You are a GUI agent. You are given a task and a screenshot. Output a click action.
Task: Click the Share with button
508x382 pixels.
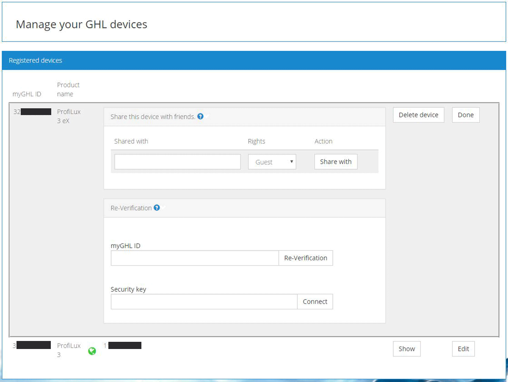(336, 162)
